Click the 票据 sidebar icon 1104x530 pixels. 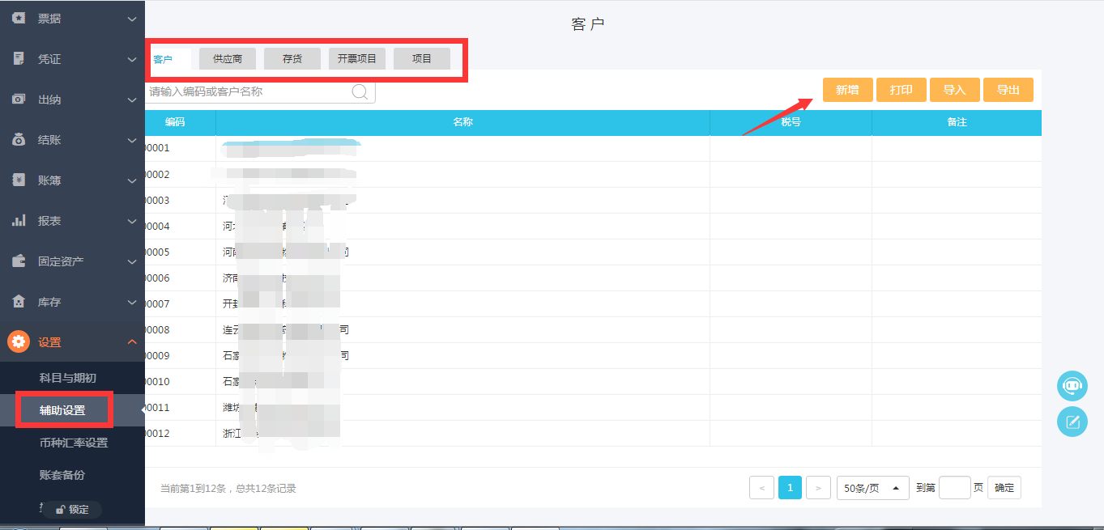coord(19,18)
